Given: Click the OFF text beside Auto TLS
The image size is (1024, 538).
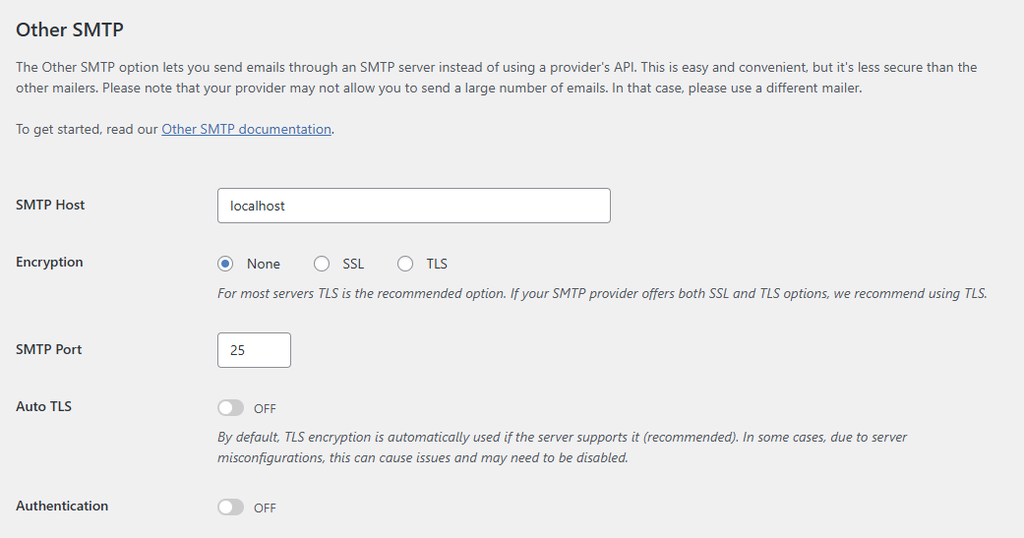Looking at the screenshot, I should tap(265, 408).
